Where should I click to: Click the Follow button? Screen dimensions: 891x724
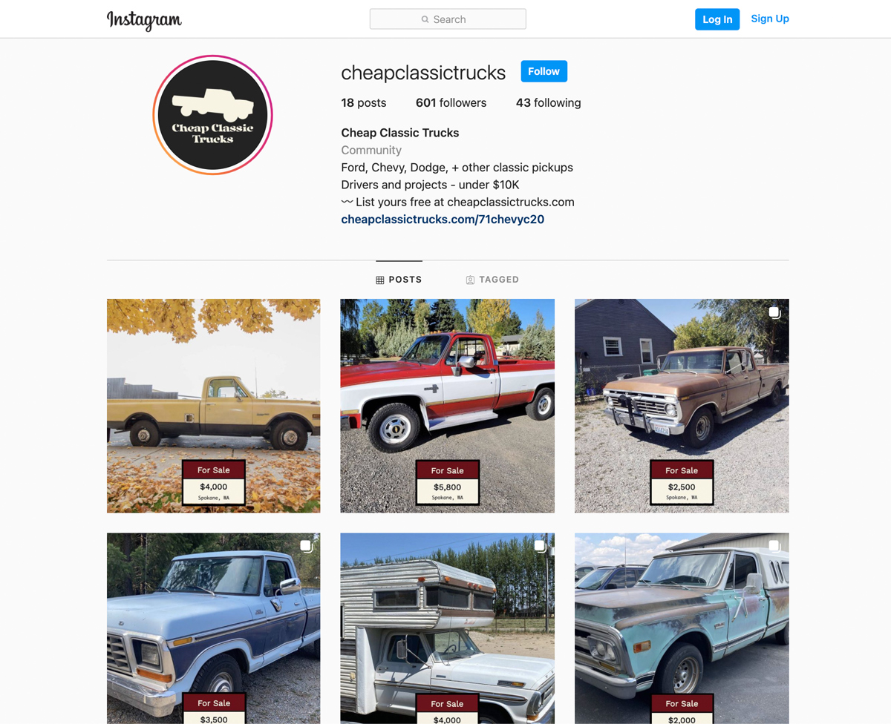point(544,71)
